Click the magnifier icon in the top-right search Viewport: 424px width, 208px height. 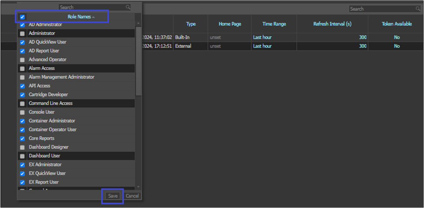418,9
